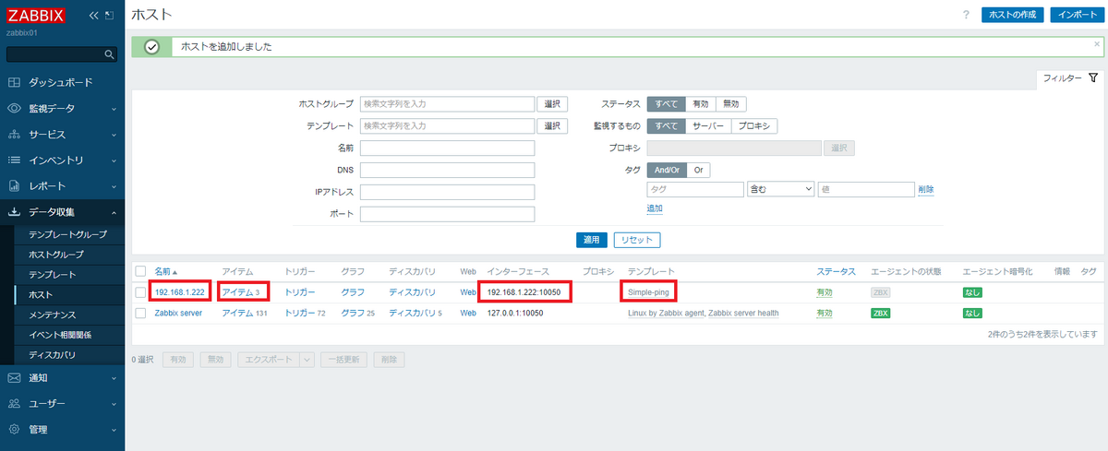
Task: Click the なし encryption badge for Zabbix server
Action: click(x=972, y=313)
